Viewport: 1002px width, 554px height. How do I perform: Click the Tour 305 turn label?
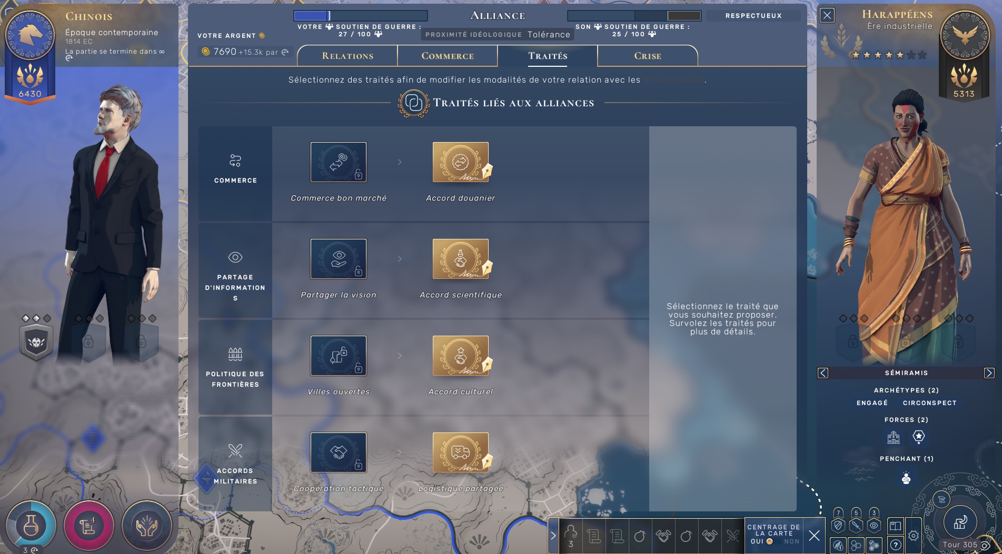(x=960, y=545)
